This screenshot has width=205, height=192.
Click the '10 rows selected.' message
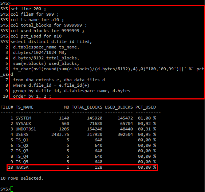(22, 178)
